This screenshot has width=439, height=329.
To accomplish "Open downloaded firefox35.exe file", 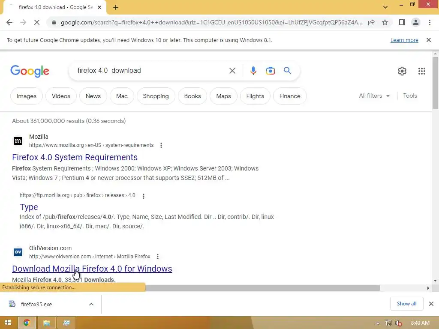I will pos(36,304).
